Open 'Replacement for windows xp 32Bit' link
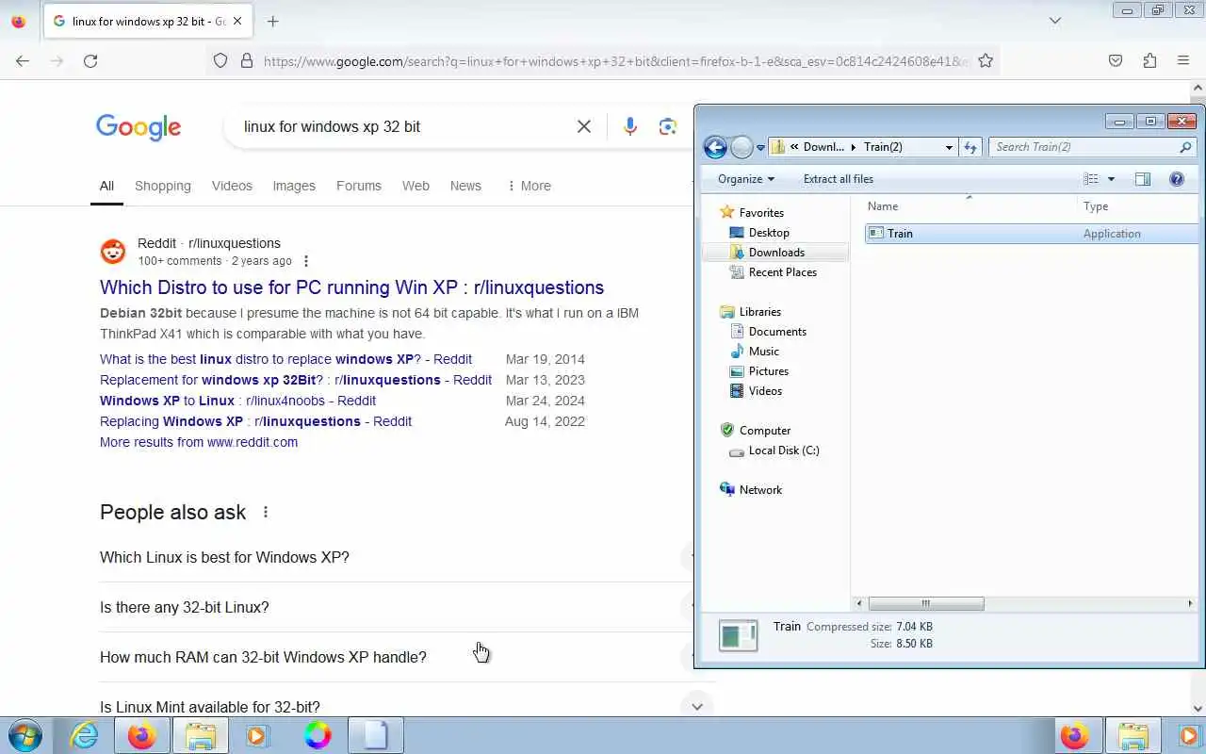 click(x=296, y=380)
